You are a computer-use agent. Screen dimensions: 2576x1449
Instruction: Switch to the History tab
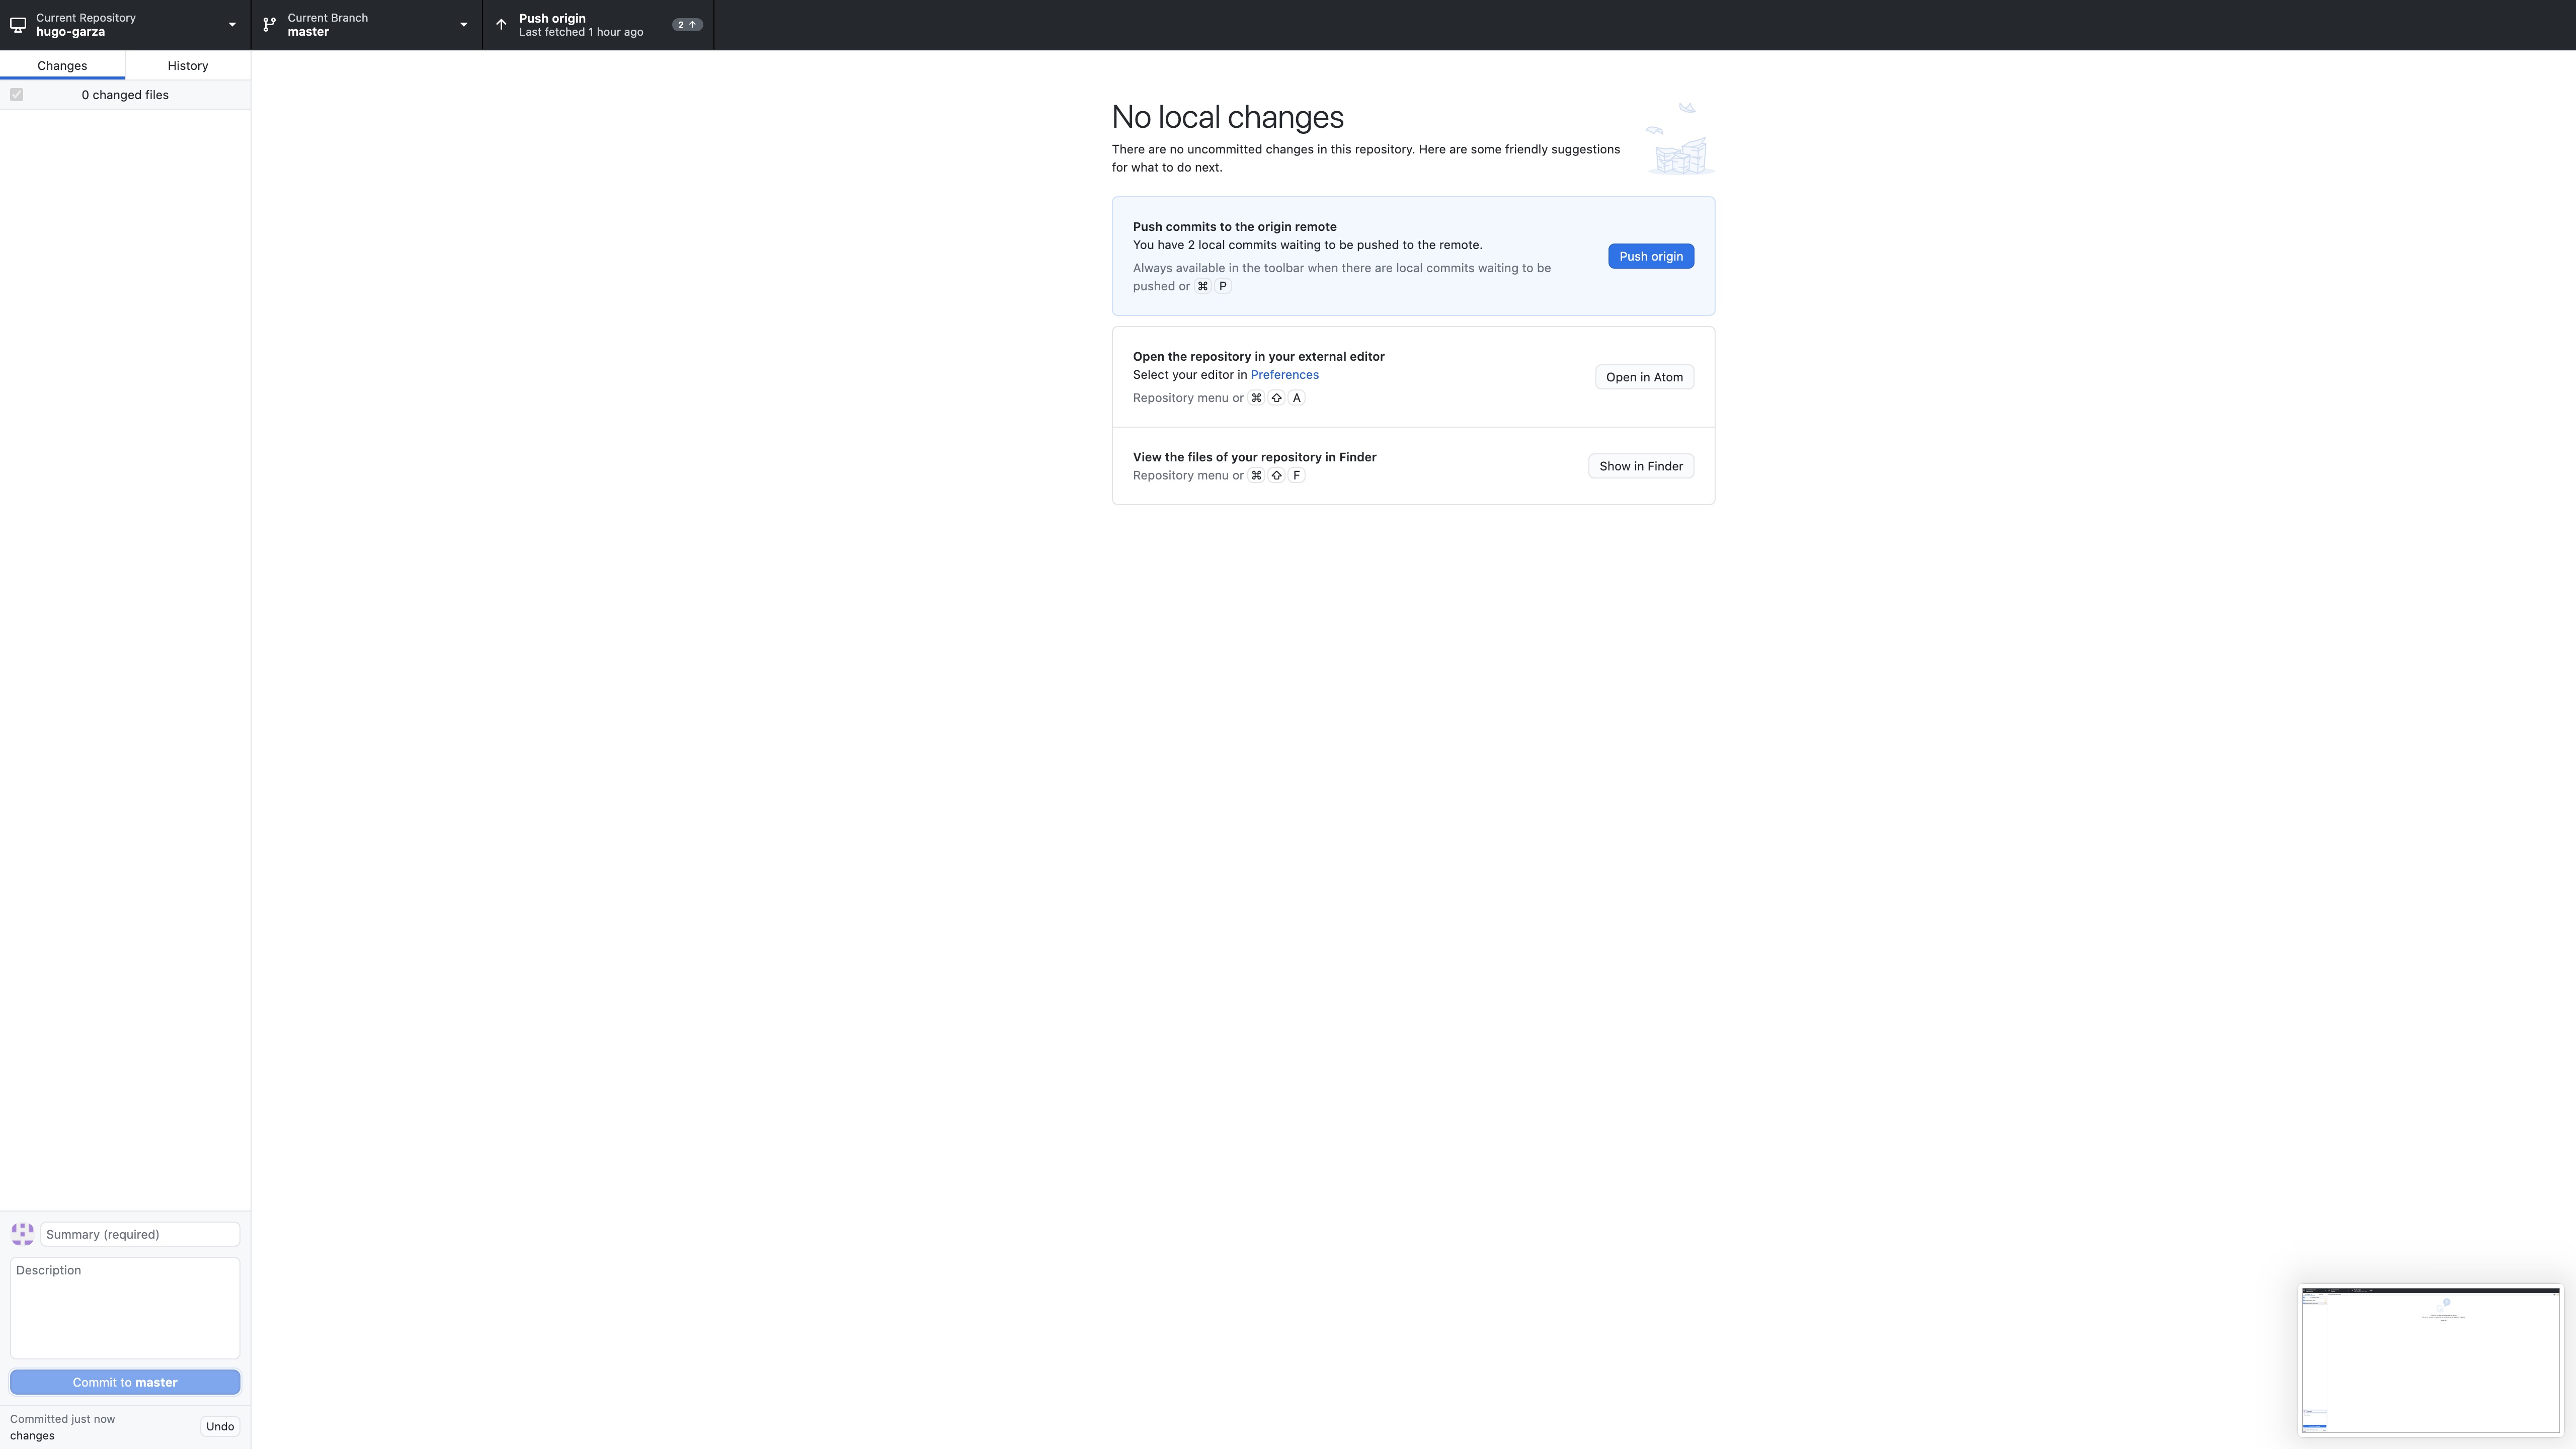point(187,66)
